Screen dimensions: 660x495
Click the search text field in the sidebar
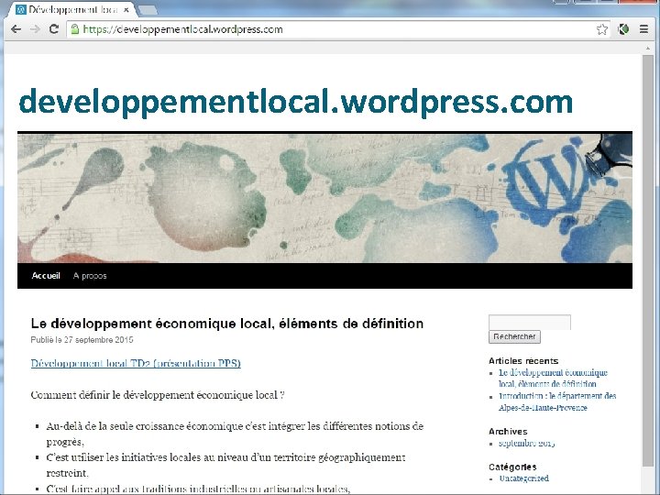(x=530, y=323)
